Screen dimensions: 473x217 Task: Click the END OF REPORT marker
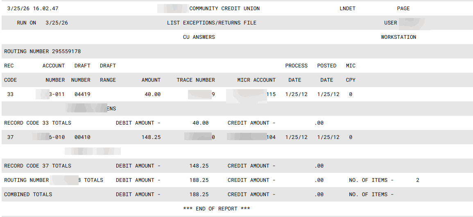click(216, 209)
